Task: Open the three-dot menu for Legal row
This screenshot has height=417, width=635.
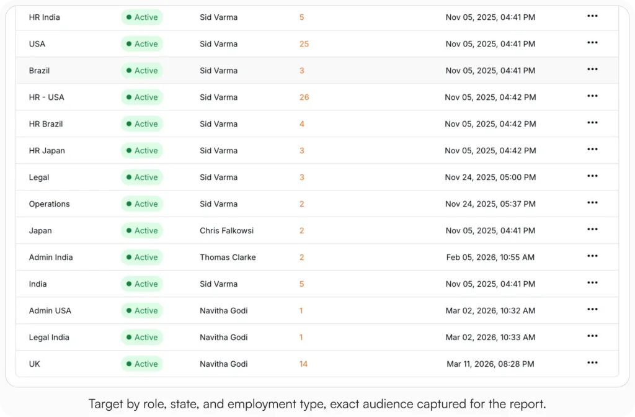Action: click(592, 176)
